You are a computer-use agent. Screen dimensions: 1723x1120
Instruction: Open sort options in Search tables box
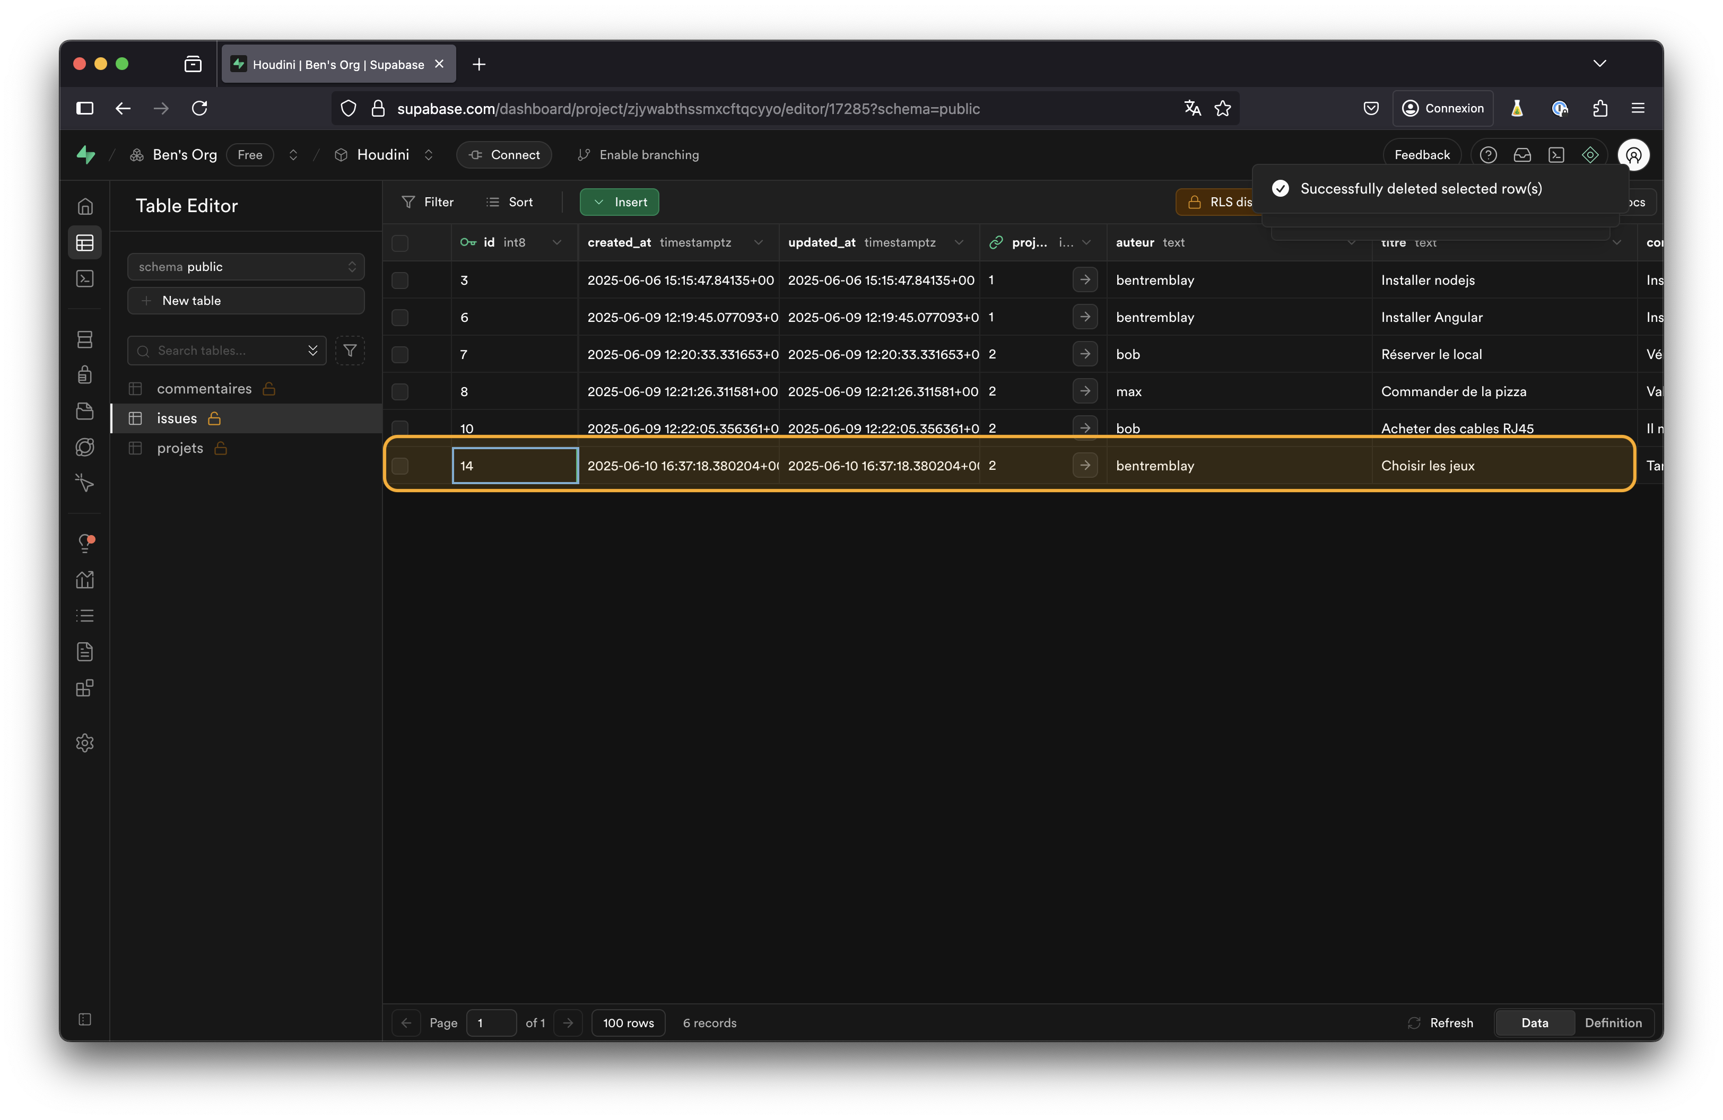(x=313, y=350)
